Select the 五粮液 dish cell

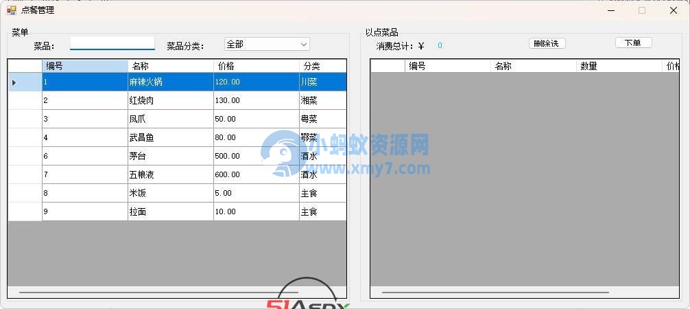[171, 174]
